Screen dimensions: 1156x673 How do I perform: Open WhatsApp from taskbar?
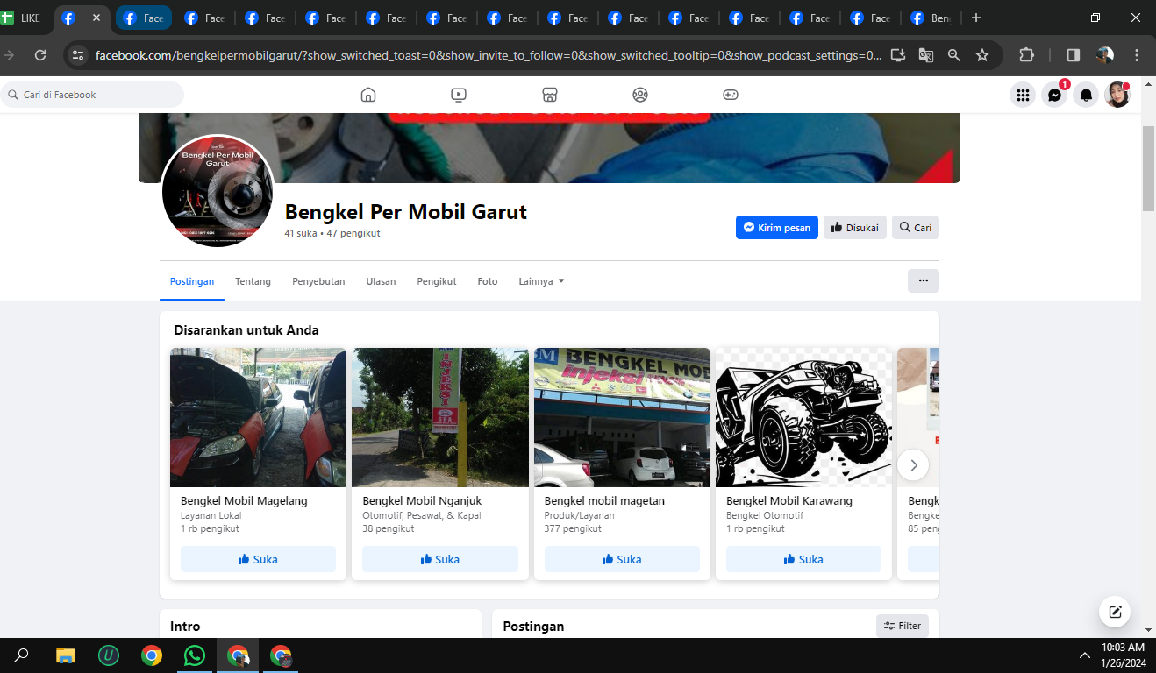[195, 655]
